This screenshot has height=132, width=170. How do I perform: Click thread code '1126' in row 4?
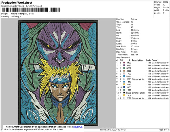(x=149, y=71)
